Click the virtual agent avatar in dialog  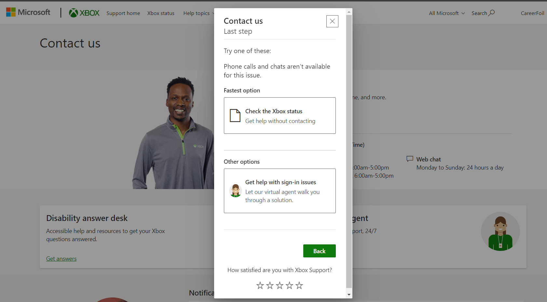pos(235,191)
